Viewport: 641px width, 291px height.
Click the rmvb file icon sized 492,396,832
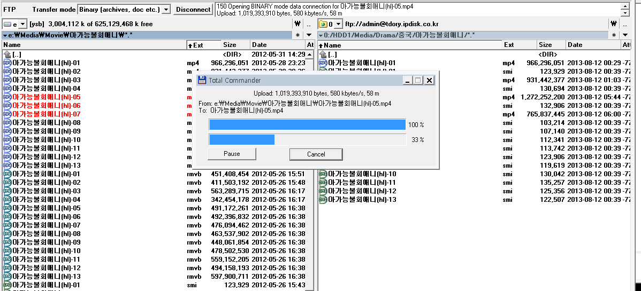tap(7, 216)
